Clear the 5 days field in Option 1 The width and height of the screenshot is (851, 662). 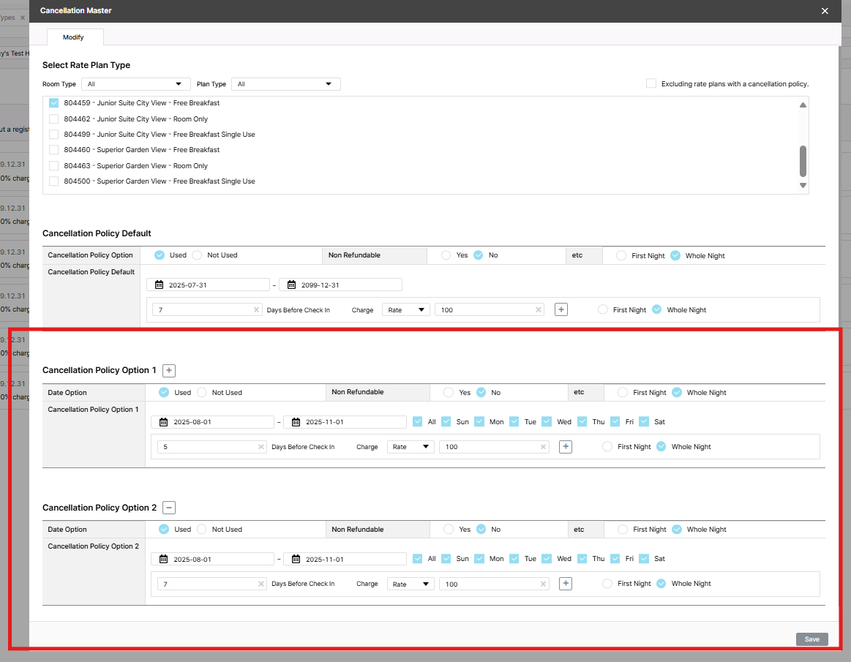coord(261,447)
